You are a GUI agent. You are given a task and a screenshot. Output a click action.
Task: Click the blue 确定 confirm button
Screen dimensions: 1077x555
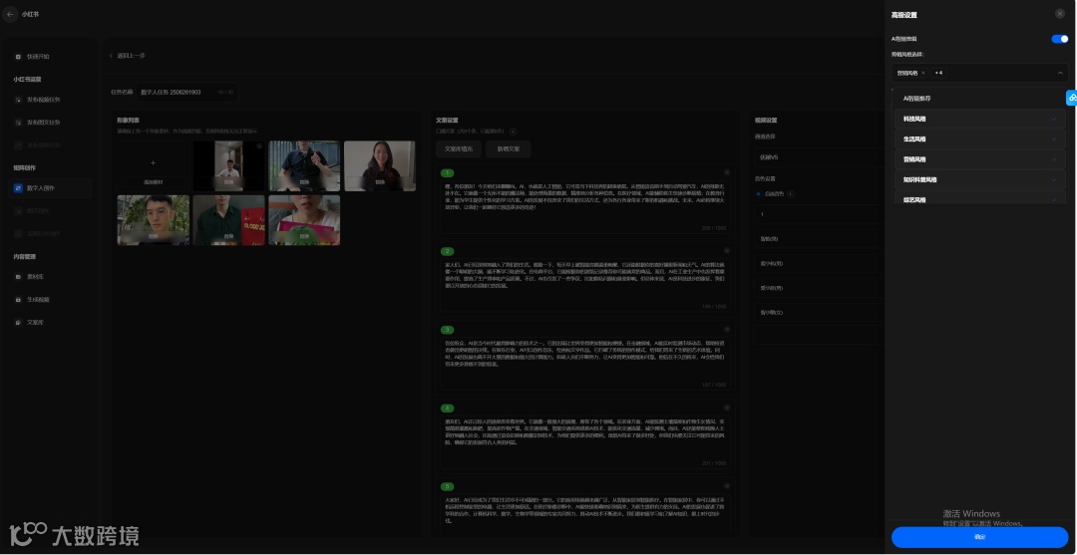(x=980, y=537)
